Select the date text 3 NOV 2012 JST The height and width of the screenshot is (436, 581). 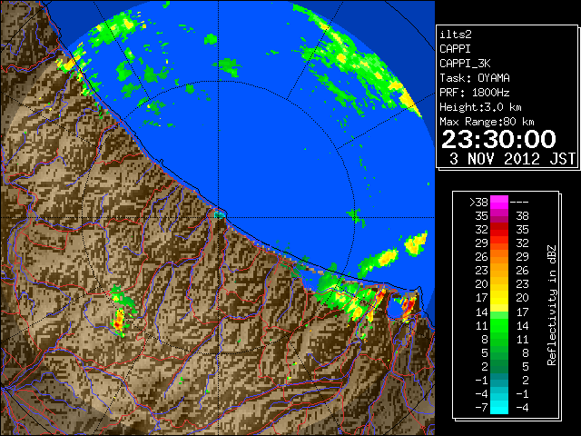[x=512, y=159]
